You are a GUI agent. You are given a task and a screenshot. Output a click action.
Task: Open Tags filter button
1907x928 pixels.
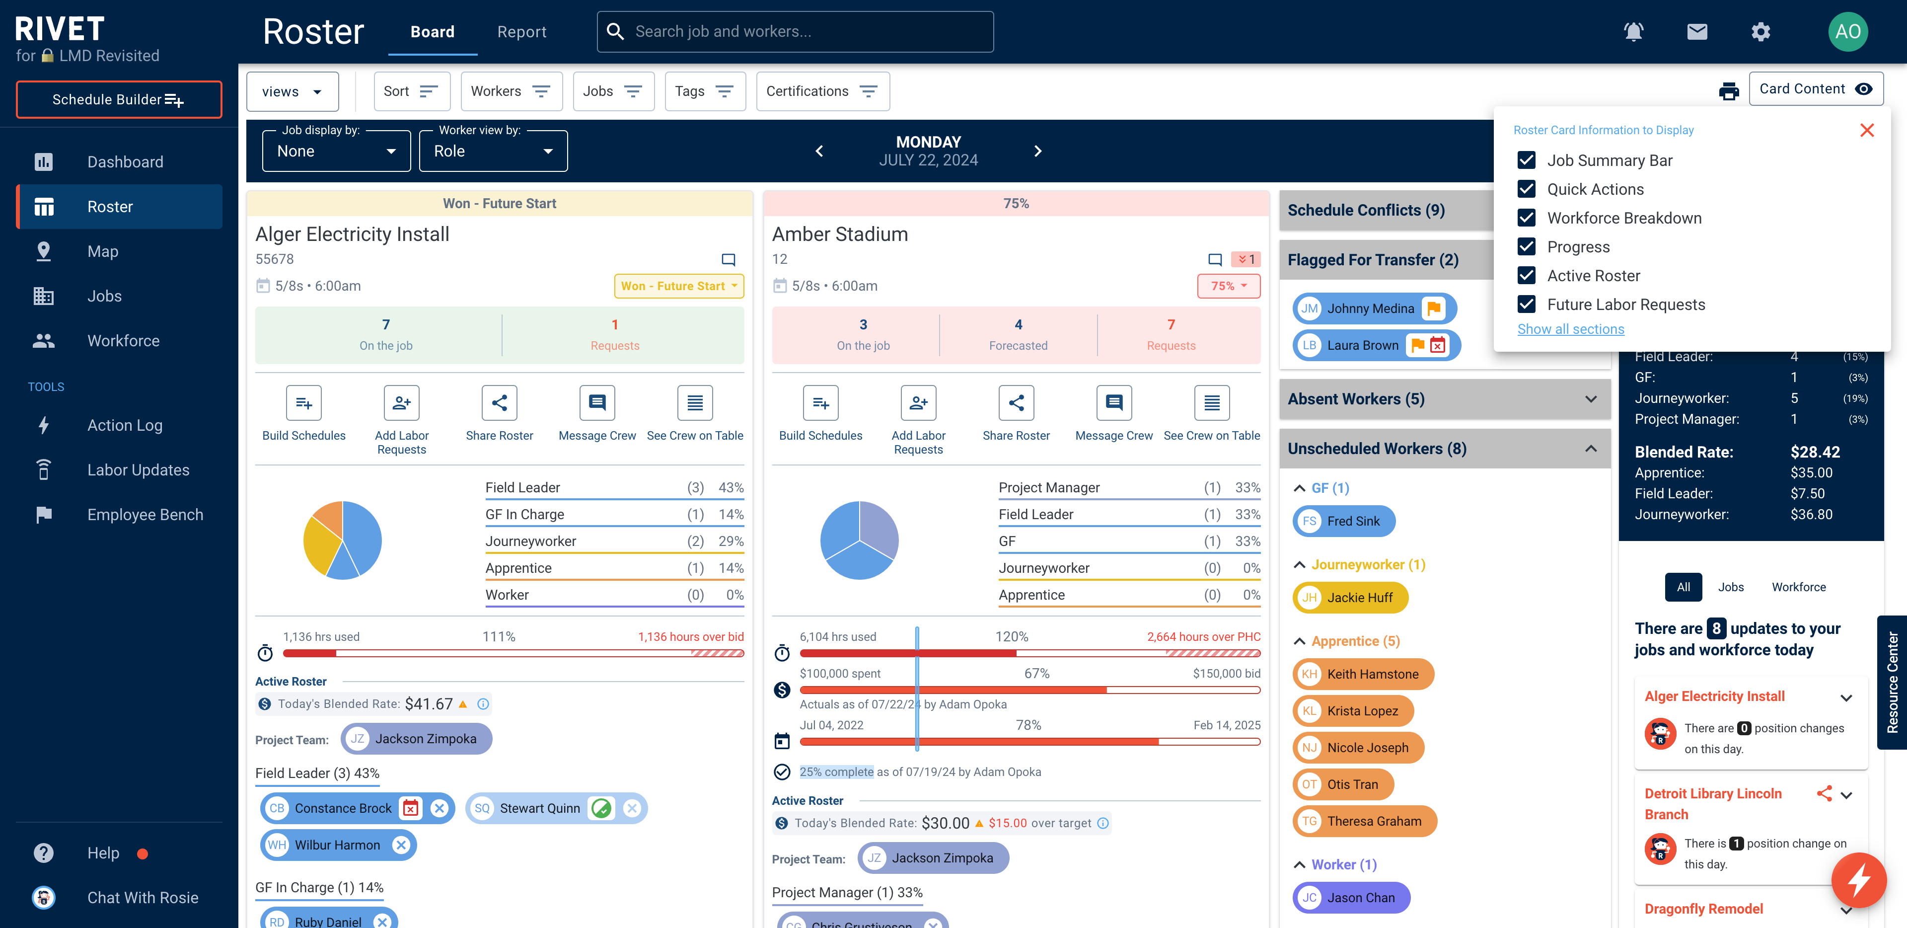click(705, 91)
